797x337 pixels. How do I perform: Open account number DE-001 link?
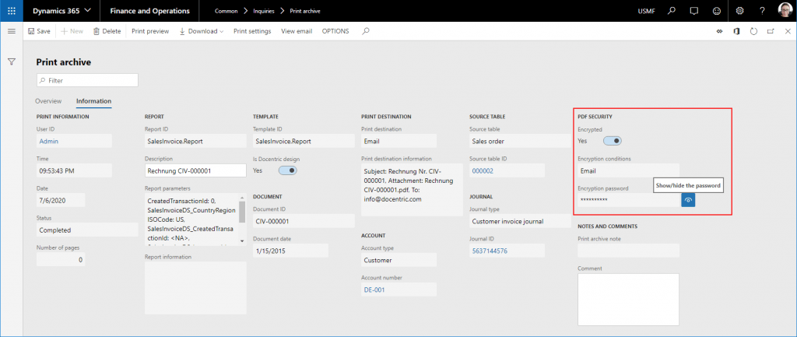pos(374,290)
